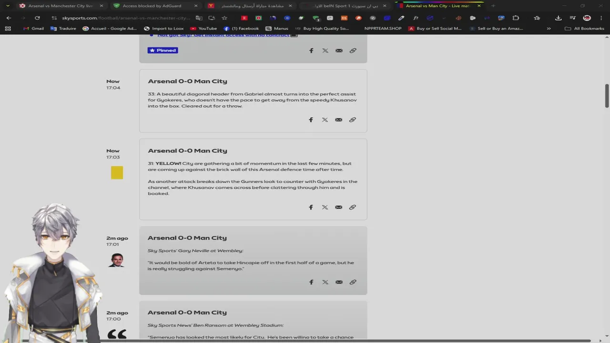The width and height of the screenshot is (610, 343).
Task: Email the Pinned post
Action: coord(339,50)
